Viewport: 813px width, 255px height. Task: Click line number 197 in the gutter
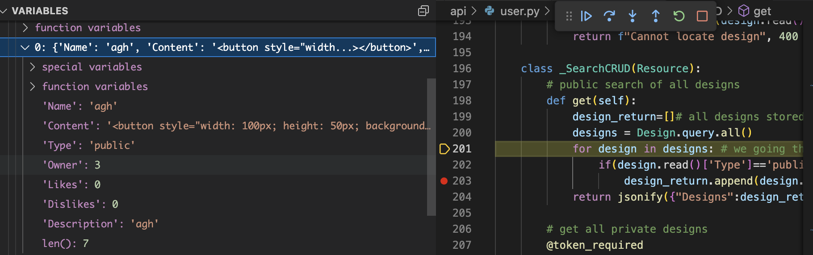coord(462,84)
